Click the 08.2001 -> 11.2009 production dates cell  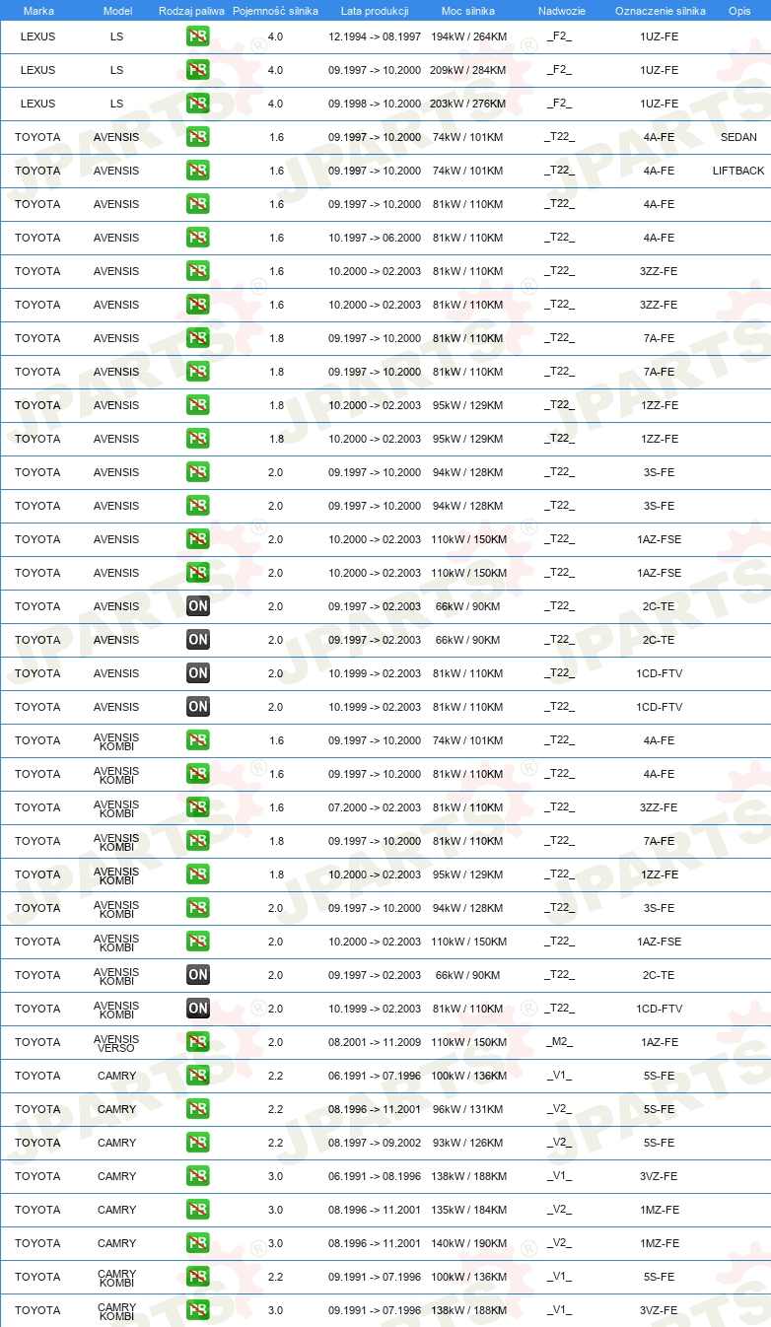375,1042
